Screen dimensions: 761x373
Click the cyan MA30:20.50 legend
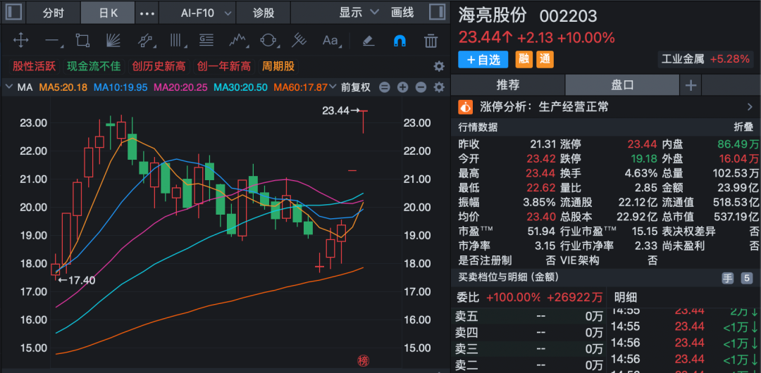coord(241,87)
